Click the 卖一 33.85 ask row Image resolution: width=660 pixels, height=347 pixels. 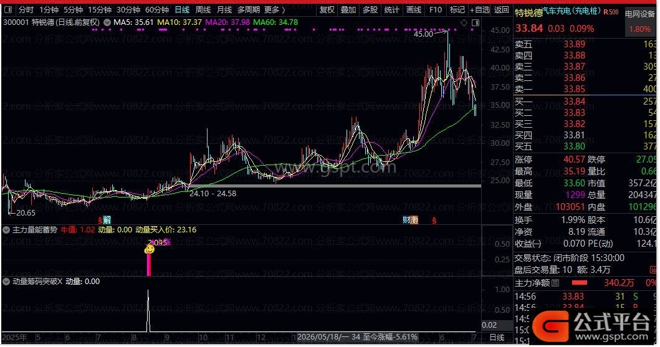point(585,89)
